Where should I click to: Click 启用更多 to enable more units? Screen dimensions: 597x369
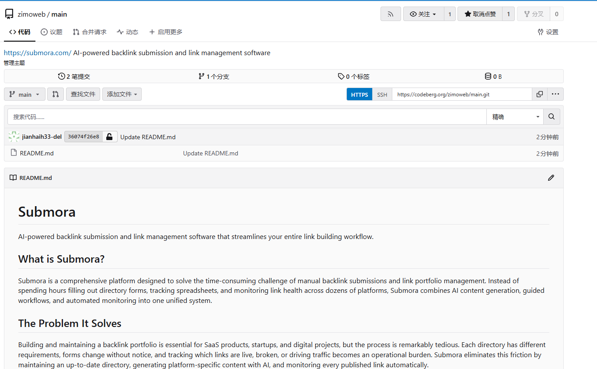tap(166, 32)
